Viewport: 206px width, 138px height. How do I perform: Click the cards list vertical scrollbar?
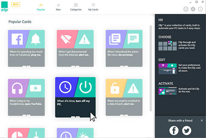[x=151, y=68]
